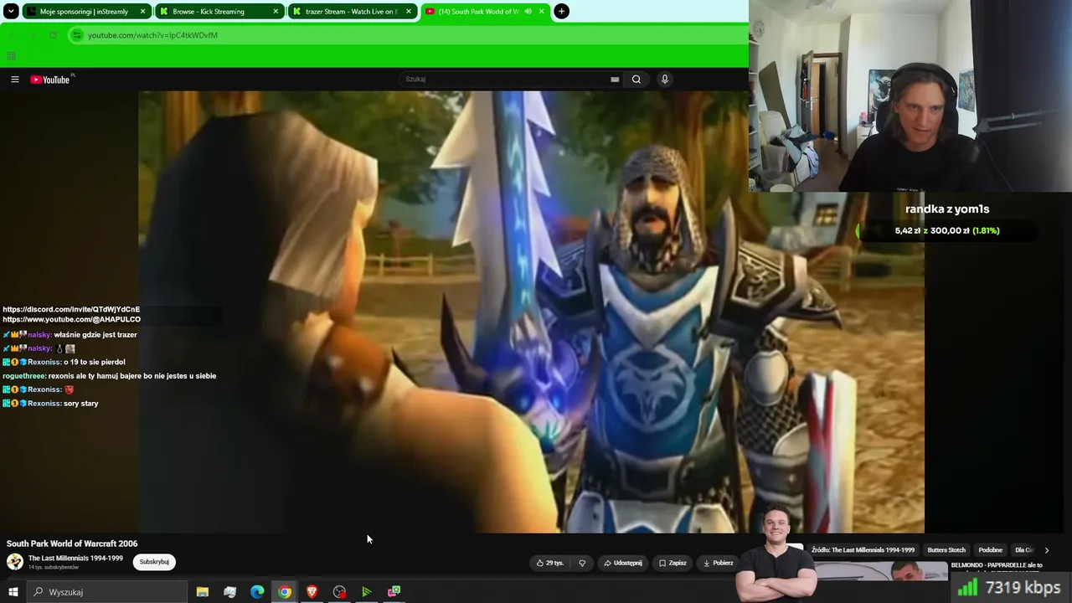1072x603 pixels.
Task: Close the Browse - Kick Streaming tab
Action: (x=276, y=12)
